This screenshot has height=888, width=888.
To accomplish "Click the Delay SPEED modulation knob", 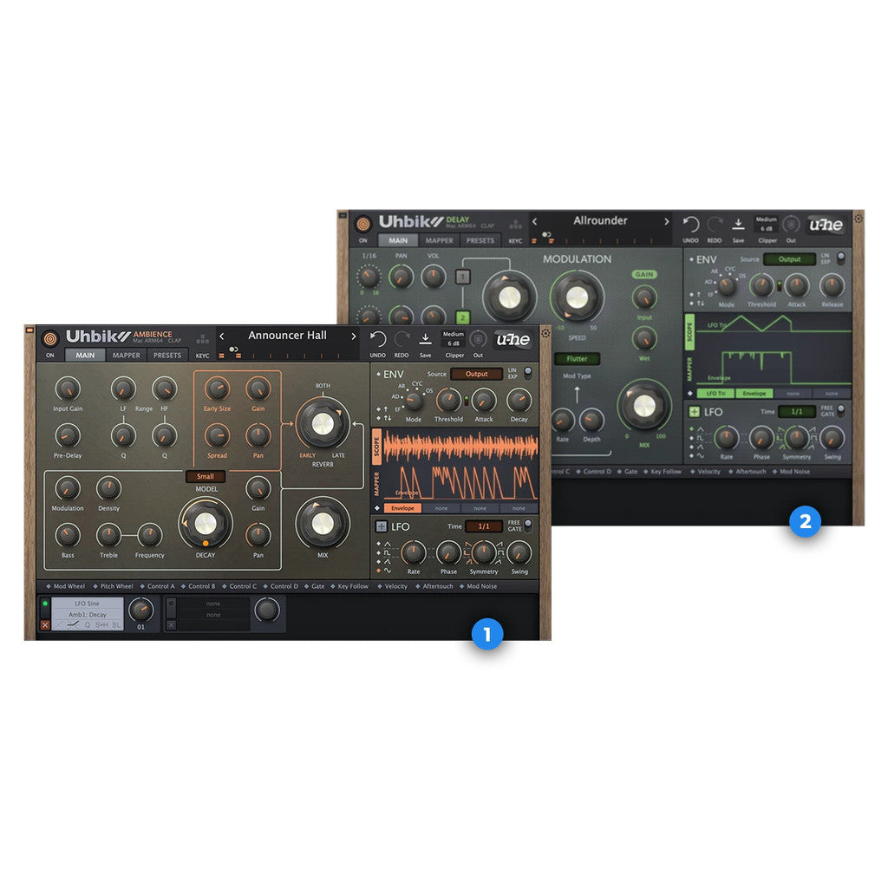I will pos(577,297).
